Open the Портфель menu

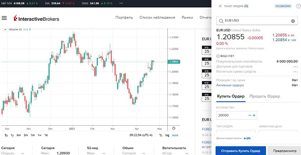124,18
